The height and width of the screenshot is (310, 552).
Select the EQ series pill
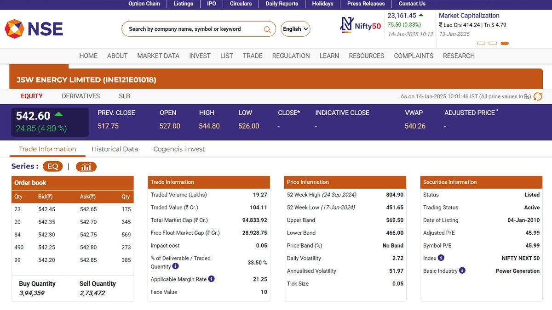[x=52, y=167]
